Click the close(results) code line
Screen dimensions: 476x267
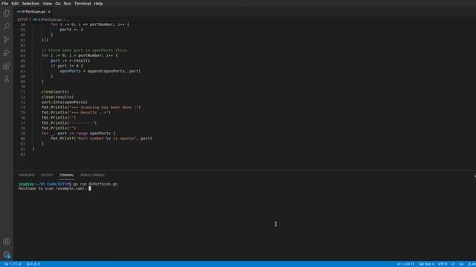tap(57, 97)
